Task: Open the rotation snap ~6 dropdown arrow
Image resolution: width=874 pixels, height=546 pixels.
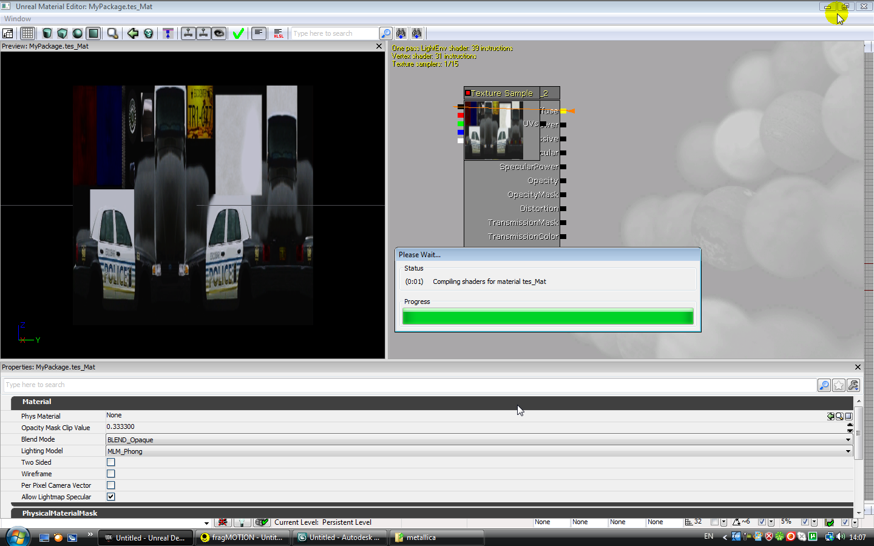Action: coord(771,522)
